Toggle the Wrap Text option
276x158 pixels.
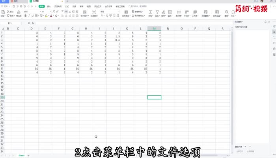pos(94,13)
